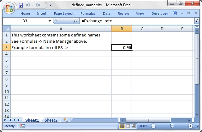
Task: Click the Name Box showing B3
Action: tap(25, 21)
